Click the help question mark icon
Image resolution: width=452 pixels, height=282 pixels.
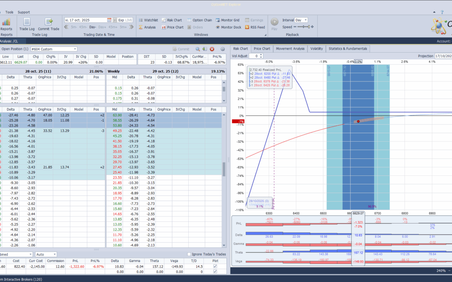click(x=442, y=12)
